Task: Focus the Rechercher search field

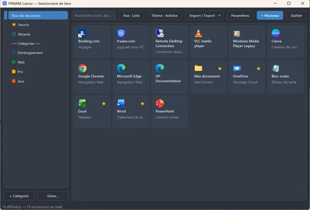Action: point(93,15)
